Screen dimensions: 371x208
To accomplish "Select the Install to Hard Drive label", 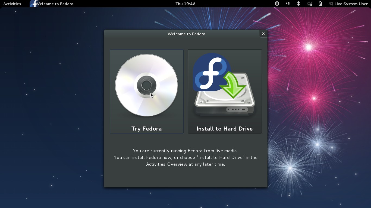I will coord(225,129).
